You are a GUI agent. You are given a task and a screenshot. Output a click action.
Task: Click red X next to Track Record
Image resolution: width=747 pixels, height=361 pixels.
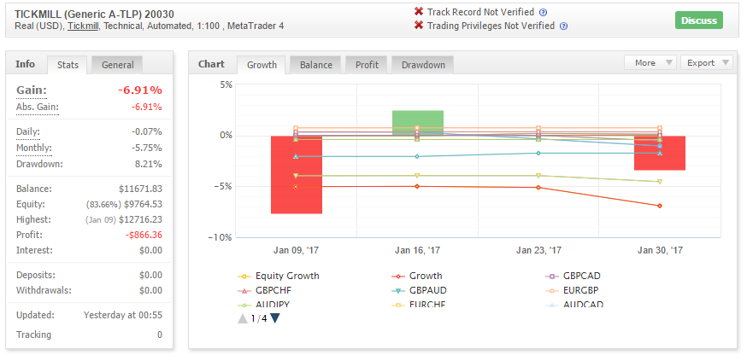[x=419, y=11]
